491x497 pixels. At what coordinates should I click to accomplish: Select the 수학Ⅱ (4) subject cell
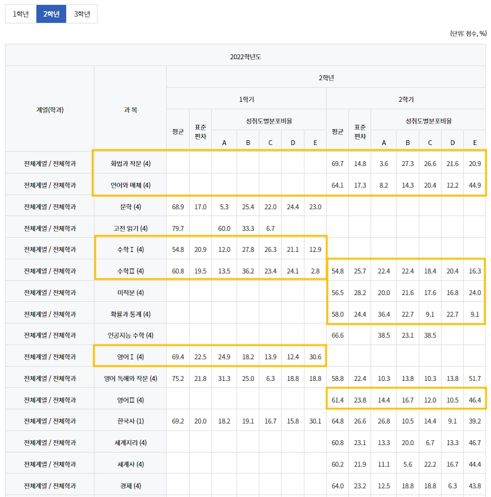point(130,271)
